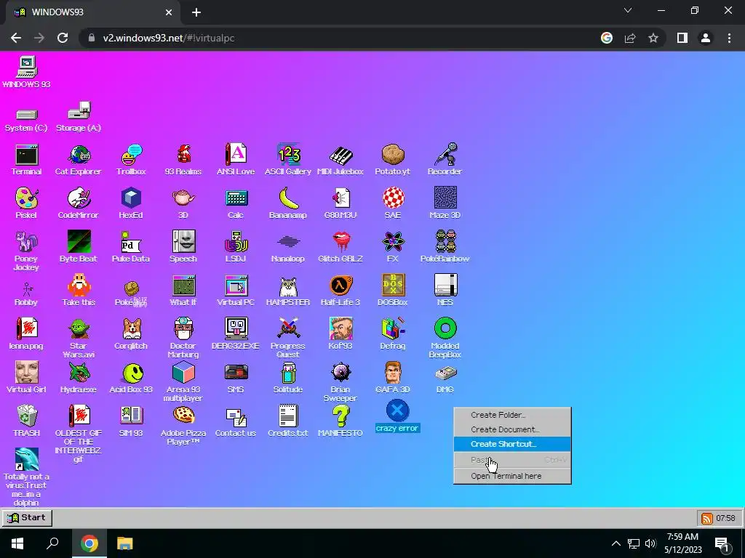Select the Maze 3D icon

click(445, 203)
